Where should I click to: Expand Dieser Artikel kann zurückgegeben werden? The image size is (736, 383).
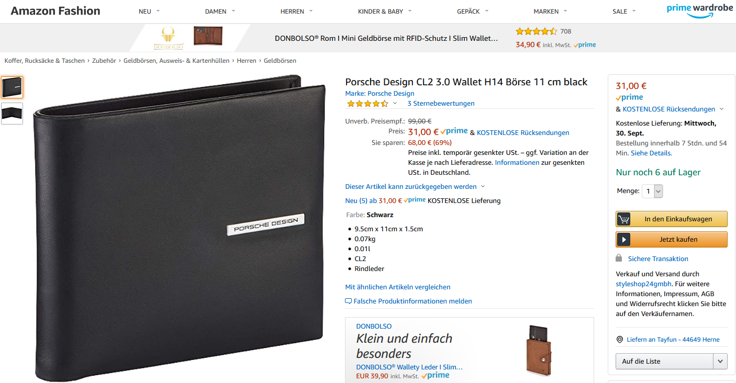(x=415, y=187)
